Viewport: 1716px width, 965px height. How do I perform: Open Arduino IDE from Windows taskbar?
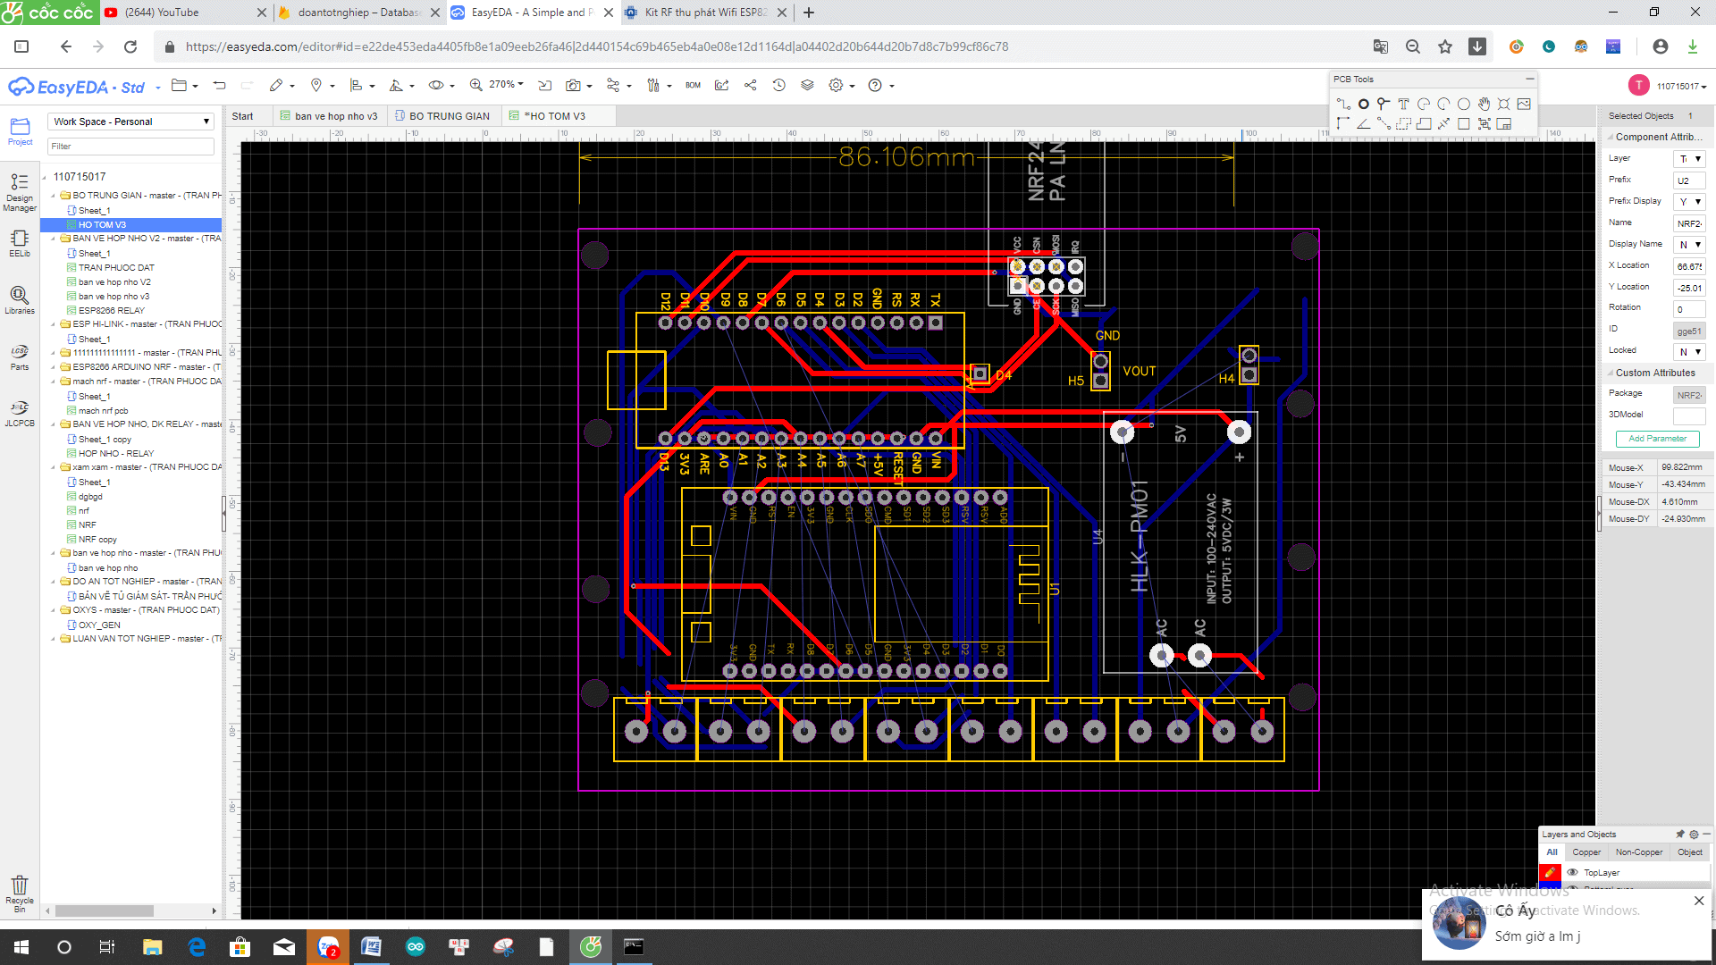click(416, 947)
